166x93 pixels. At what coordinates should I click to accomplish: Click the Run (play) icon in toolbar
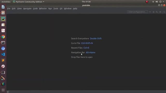coord(150,12)
